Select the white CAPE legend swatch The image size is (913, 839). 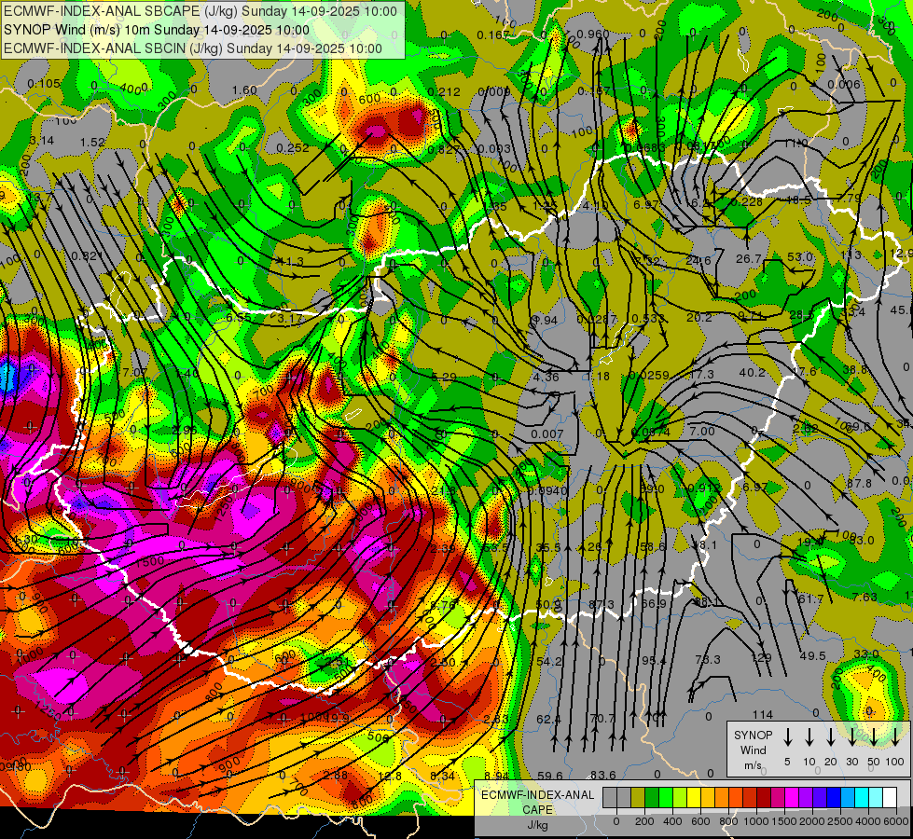click(x=889, y=797)
